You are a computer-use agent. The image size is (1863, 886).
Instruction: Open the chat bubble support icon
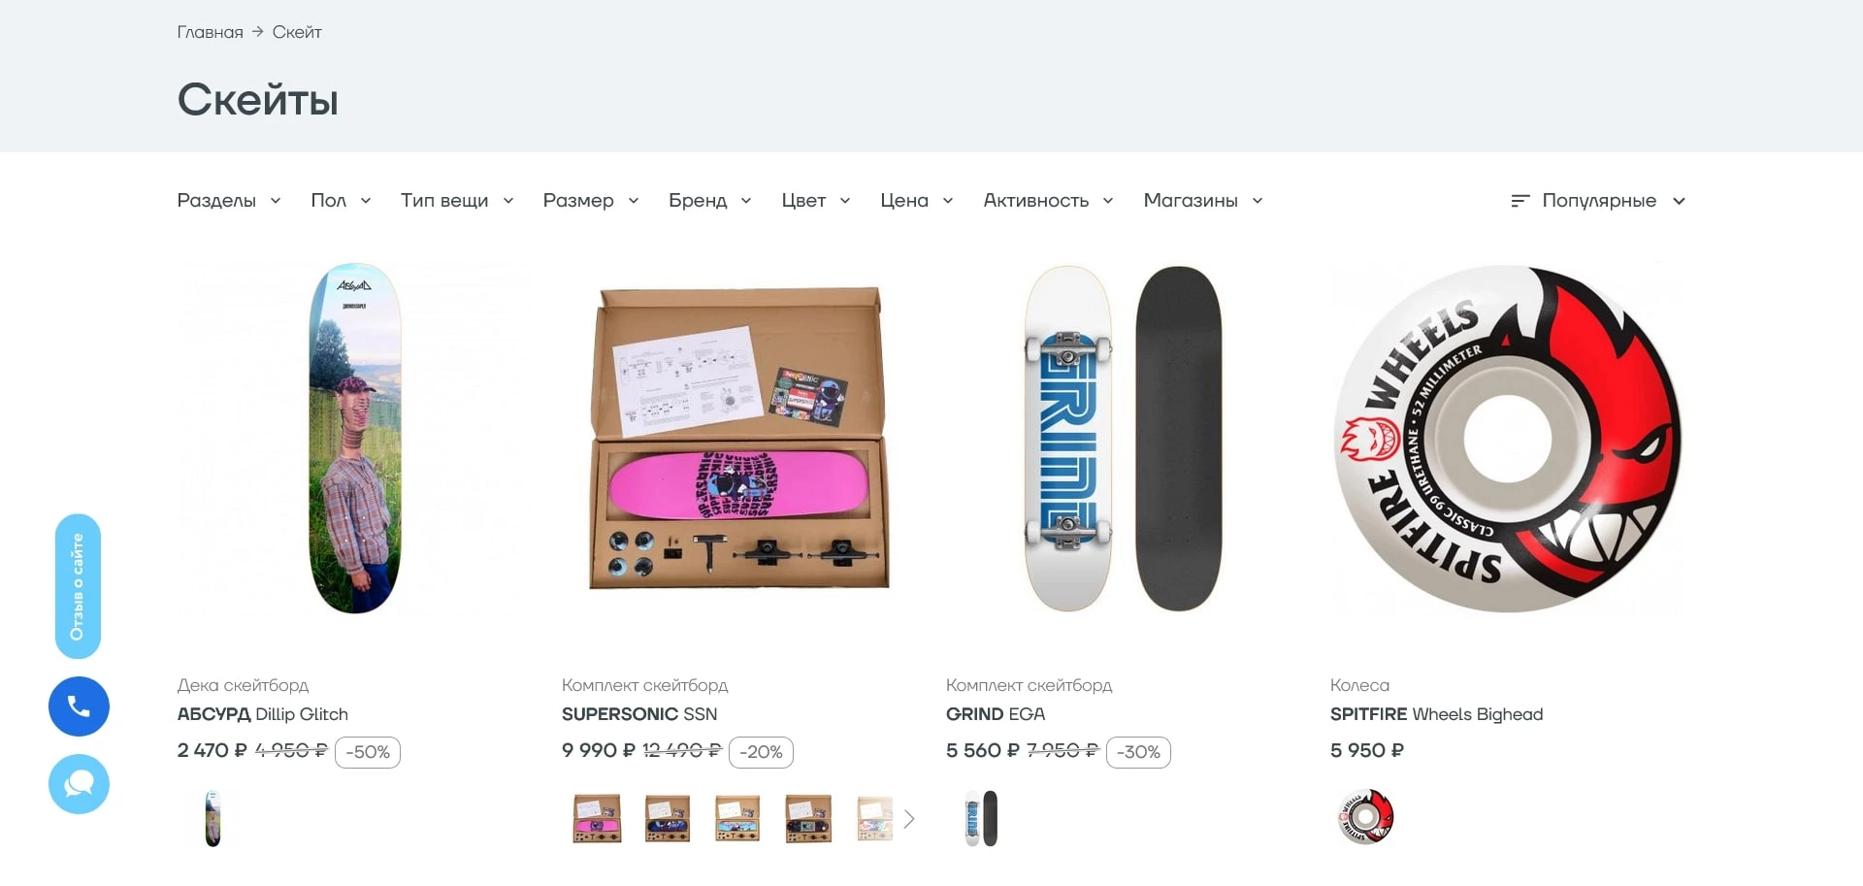click(79, 784)
